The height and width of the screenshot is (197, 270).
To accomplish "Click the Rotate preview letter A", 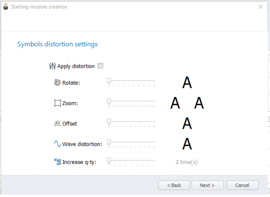I will tap(187, 82).
